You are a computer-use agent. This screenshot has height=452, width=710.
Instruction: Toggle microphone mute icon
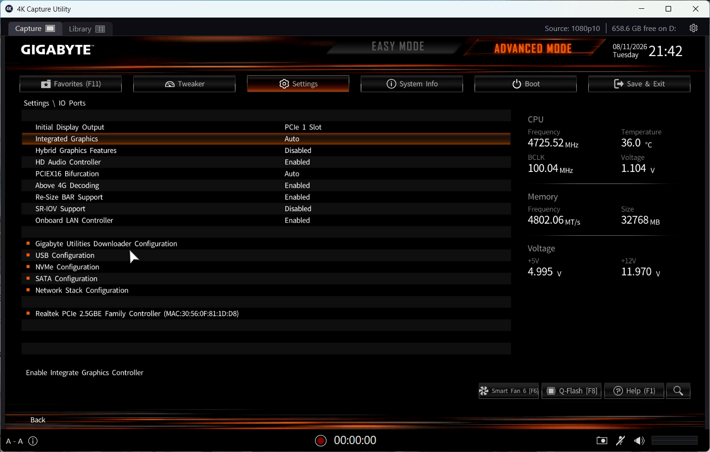coord(621,440)
